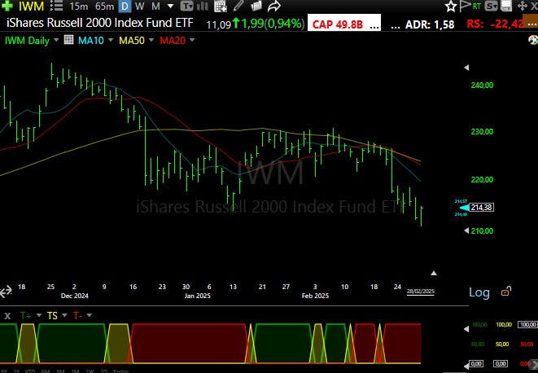
Task: Switch to the 15m timeframe
Action: pos(79,7)
